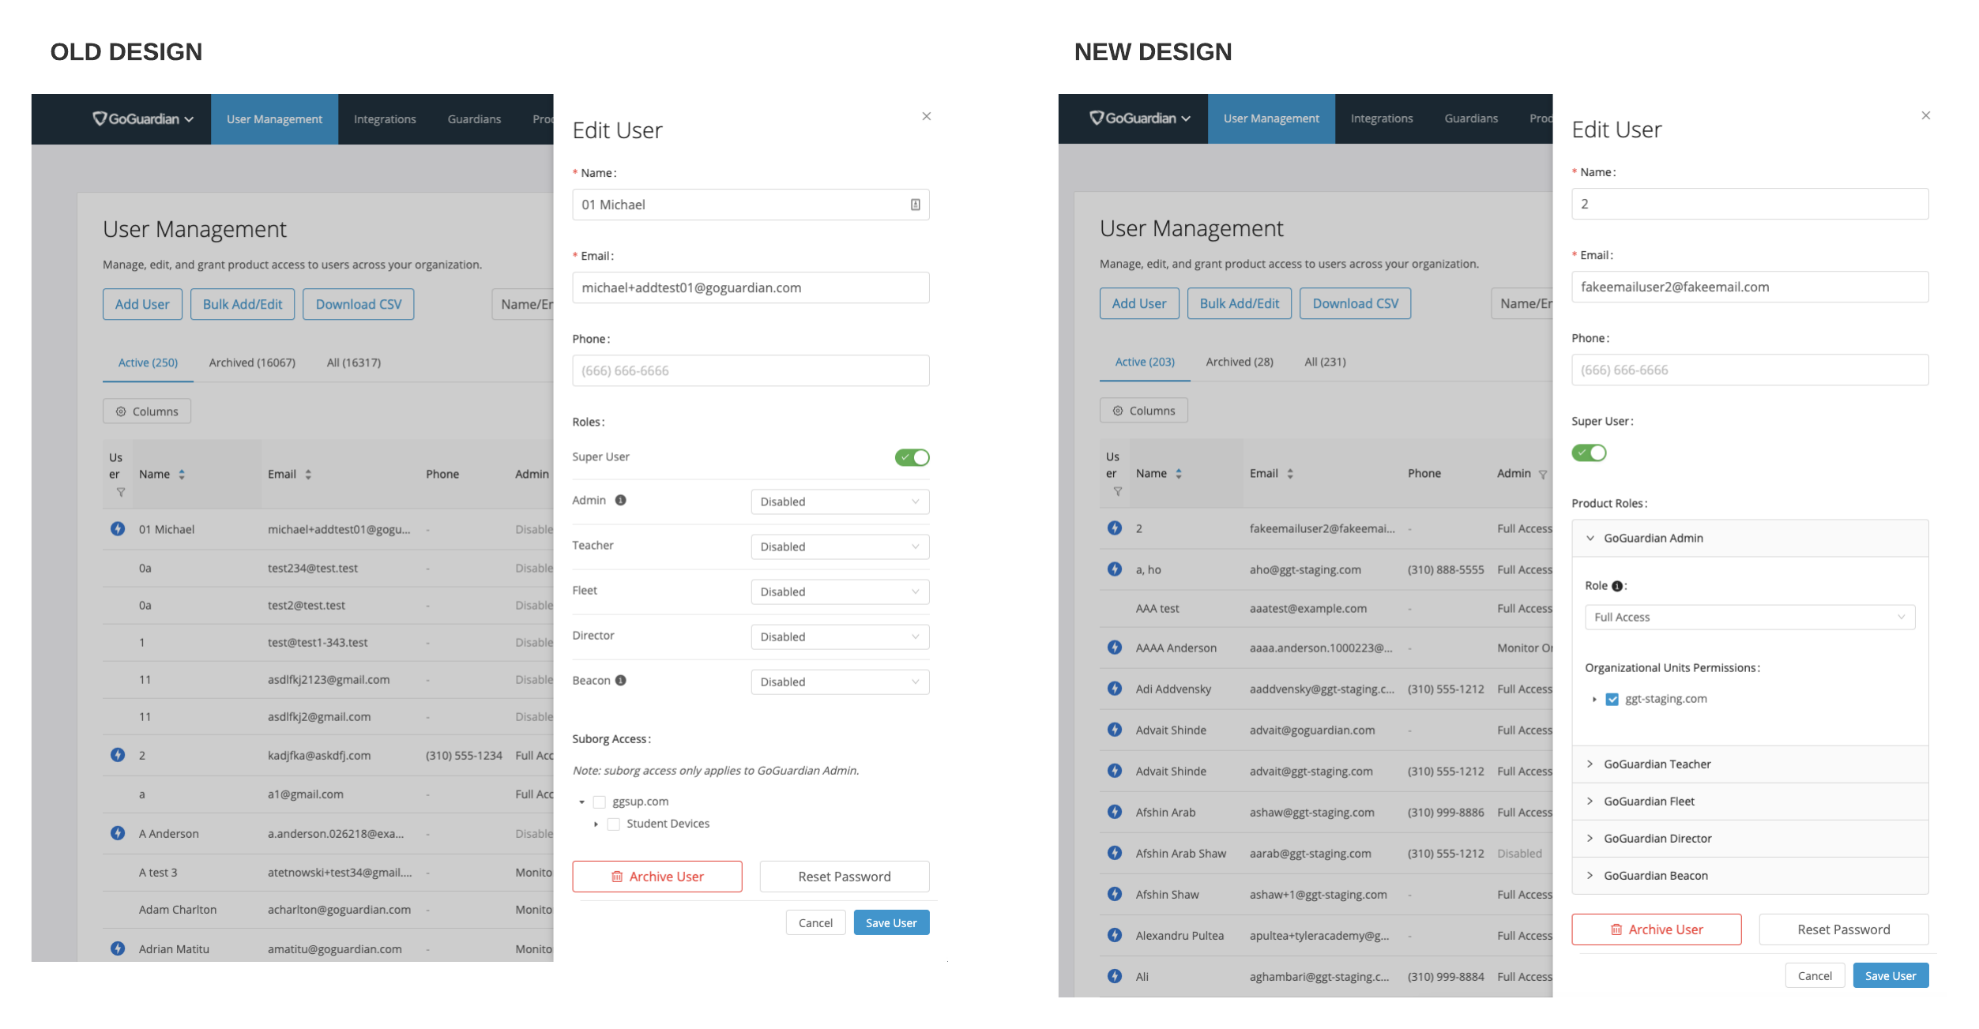Open the Teacher role dropdown in old design

839,547
